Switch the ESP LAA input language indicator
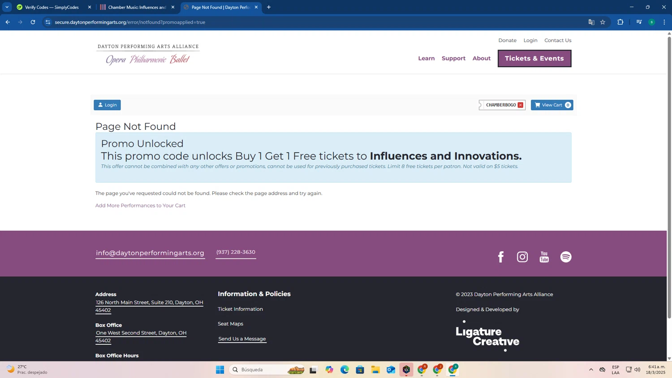Viewport: 672px width, 378px height. 616,369
